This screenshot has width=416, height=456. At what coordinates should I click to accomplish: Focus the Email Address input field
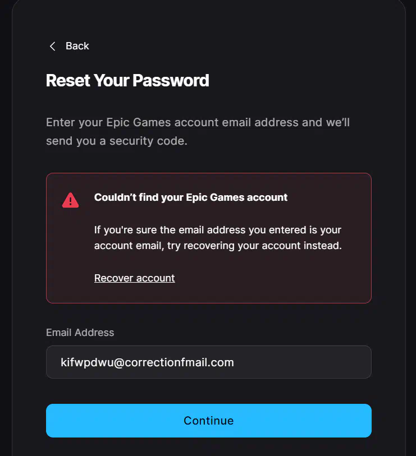point(209,362)
